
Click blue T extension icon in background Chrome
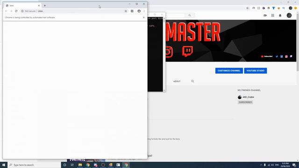274,8
